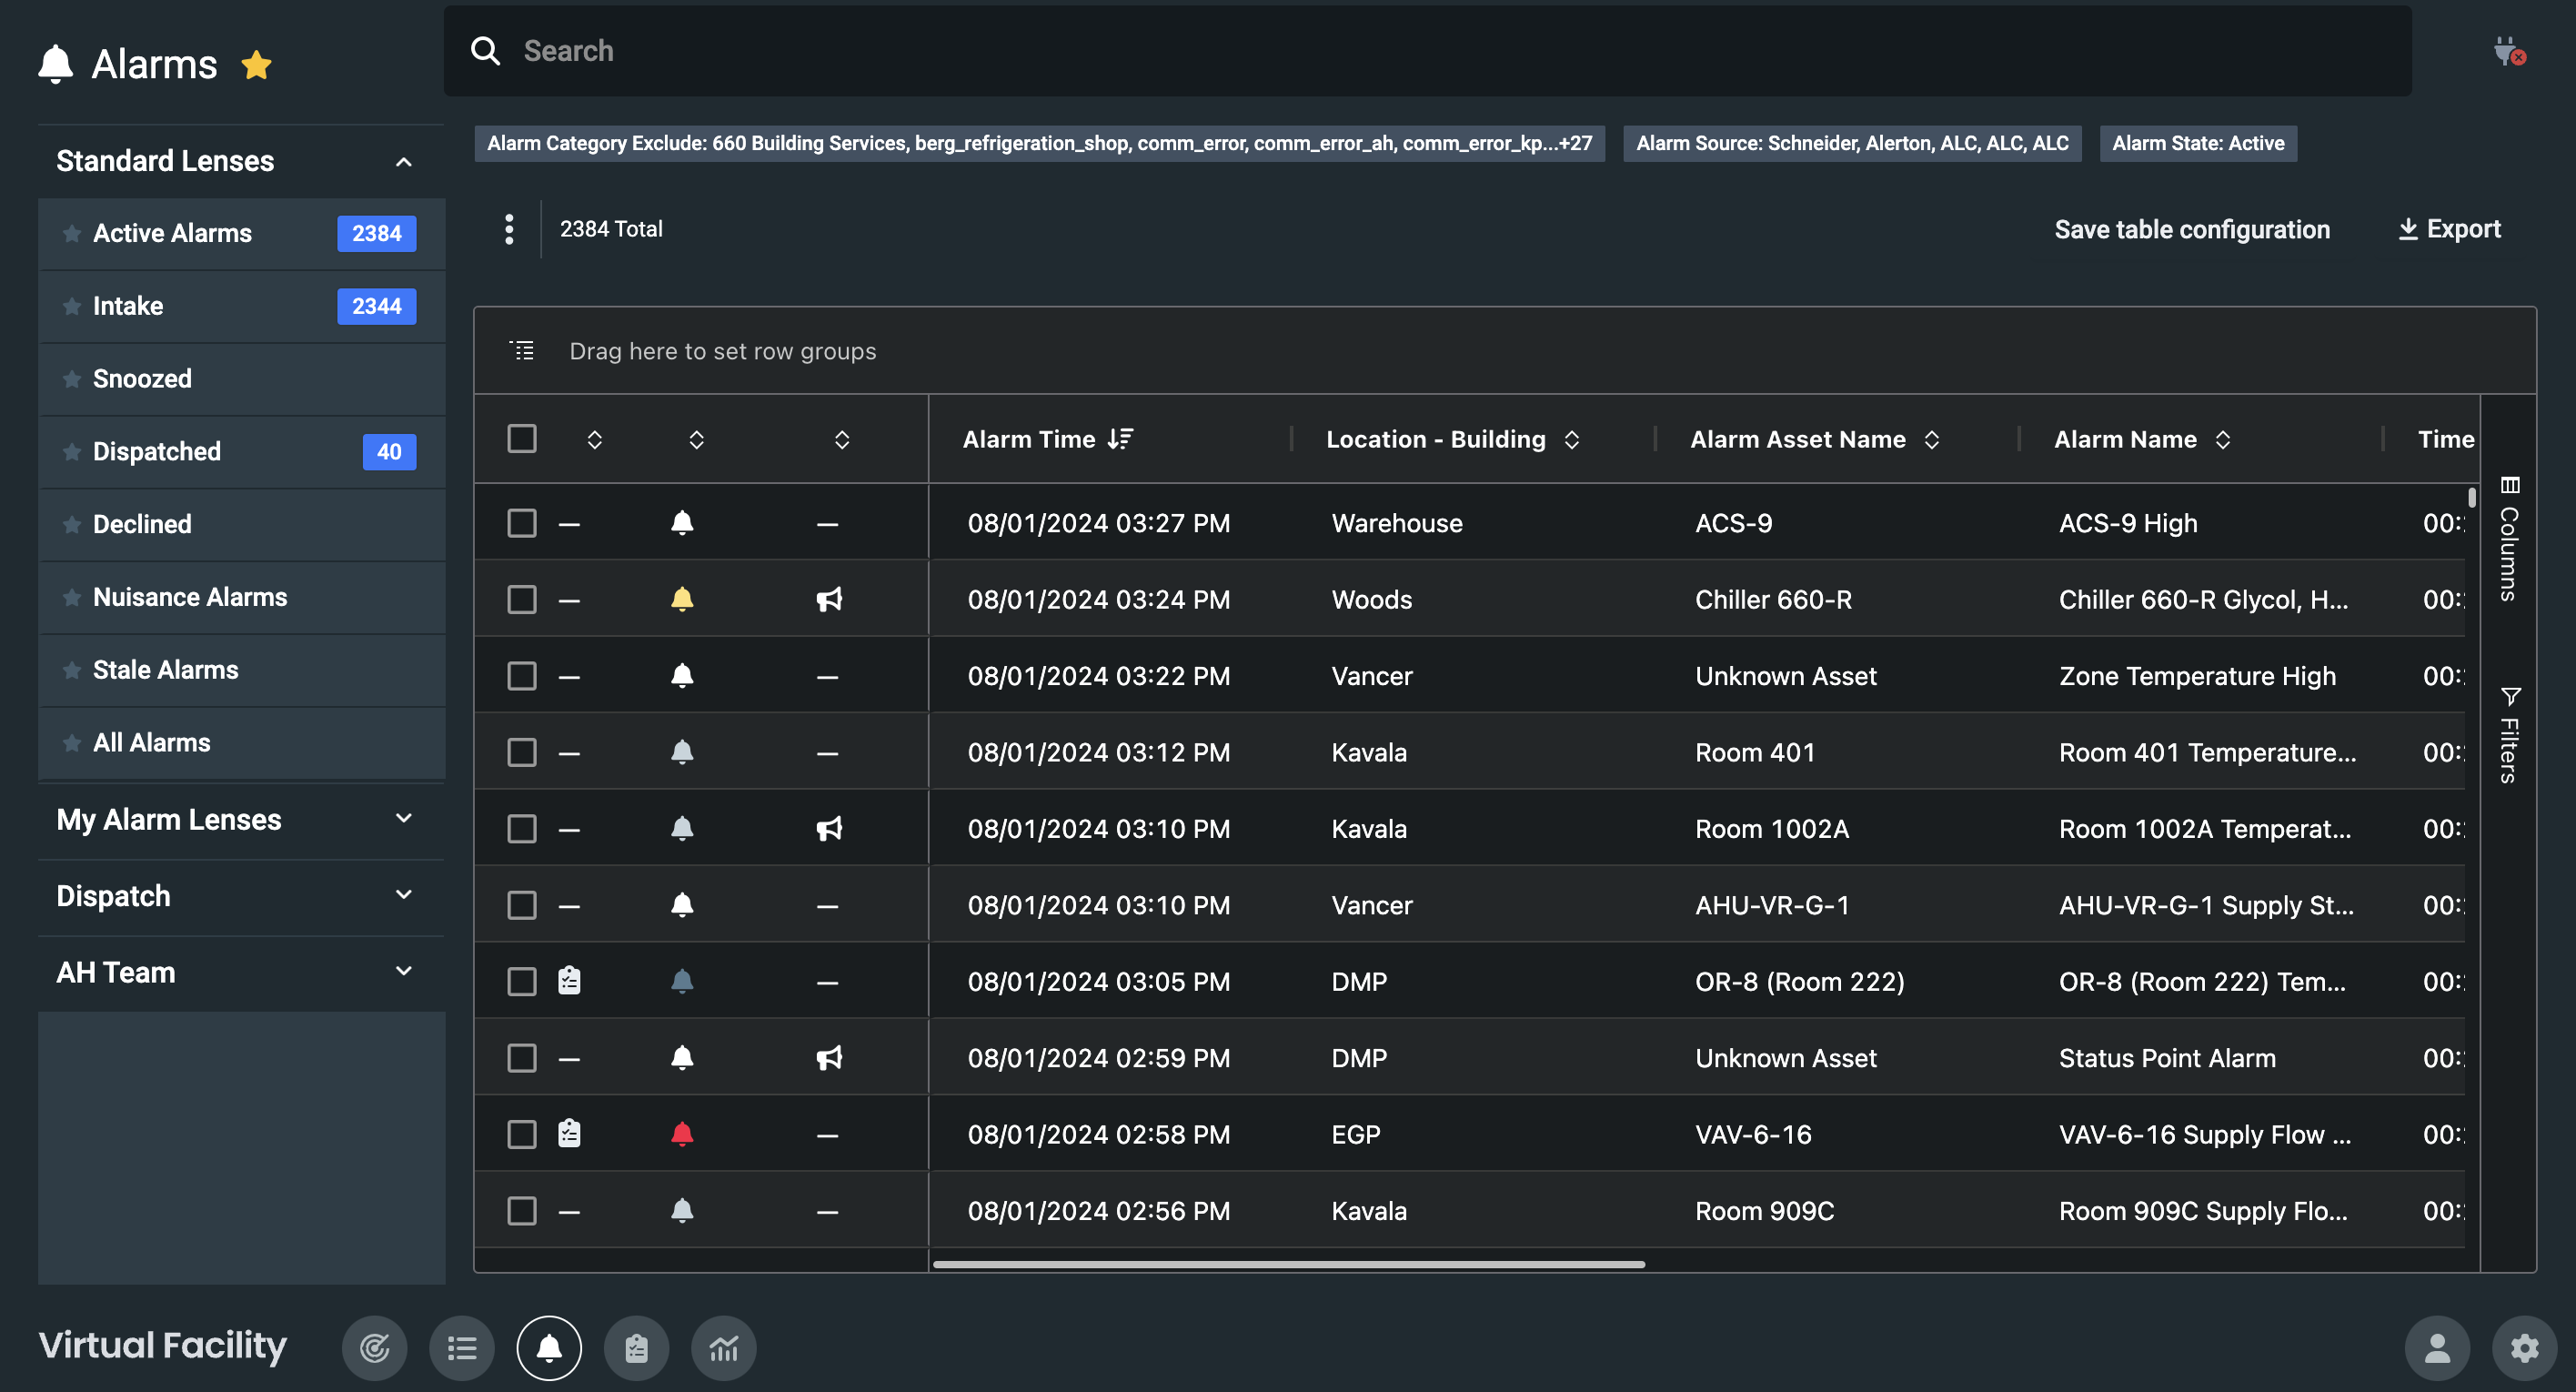Tick checkbox for Room 909C alarm row
Viewport: 2576px width, 1392px height.
522,1211
